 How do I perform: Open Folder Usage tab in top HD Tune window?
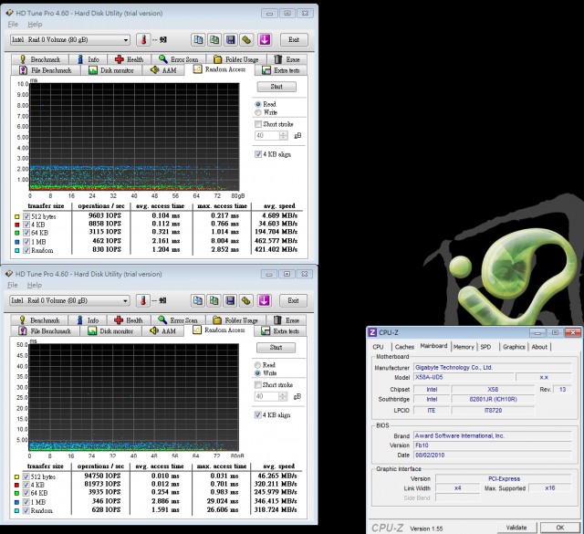click(236, 59)
